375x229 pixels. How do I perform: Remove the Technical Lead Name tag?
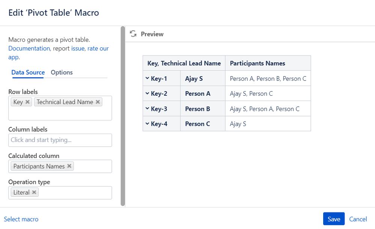[98, 102]
